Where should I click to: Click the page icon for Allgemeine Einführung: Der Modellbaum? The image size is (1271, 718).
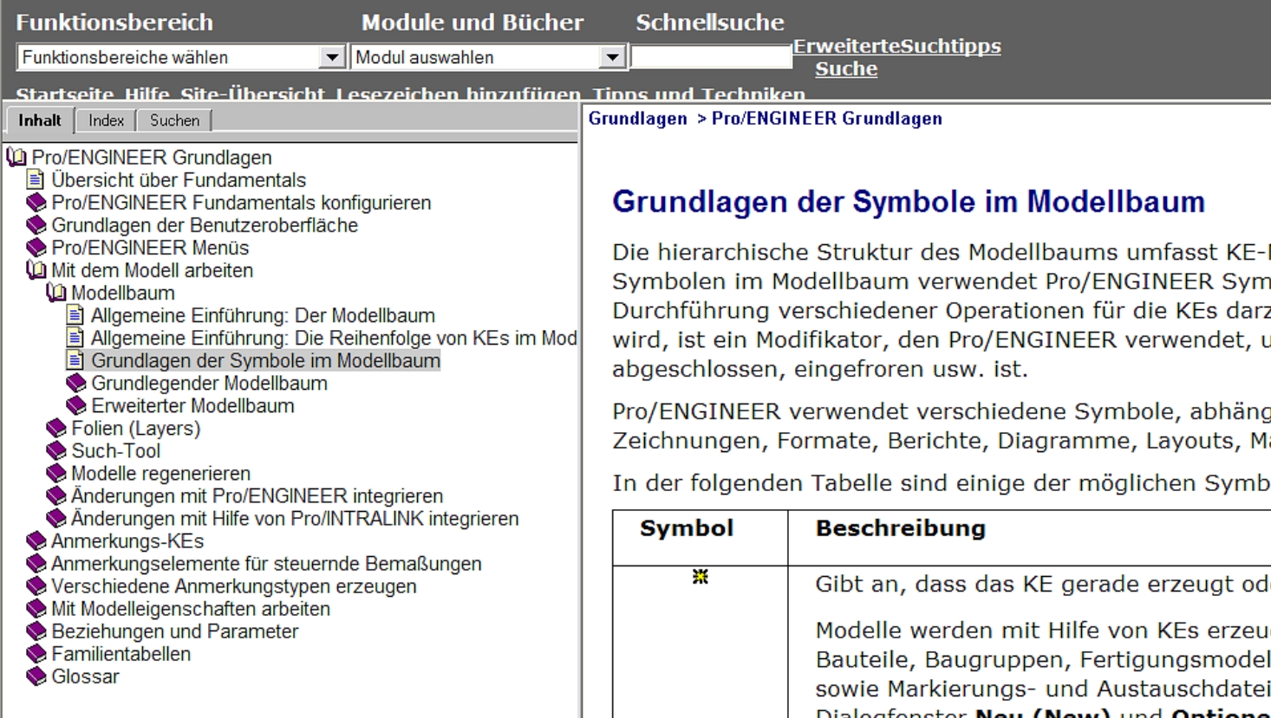coord(75,315)
